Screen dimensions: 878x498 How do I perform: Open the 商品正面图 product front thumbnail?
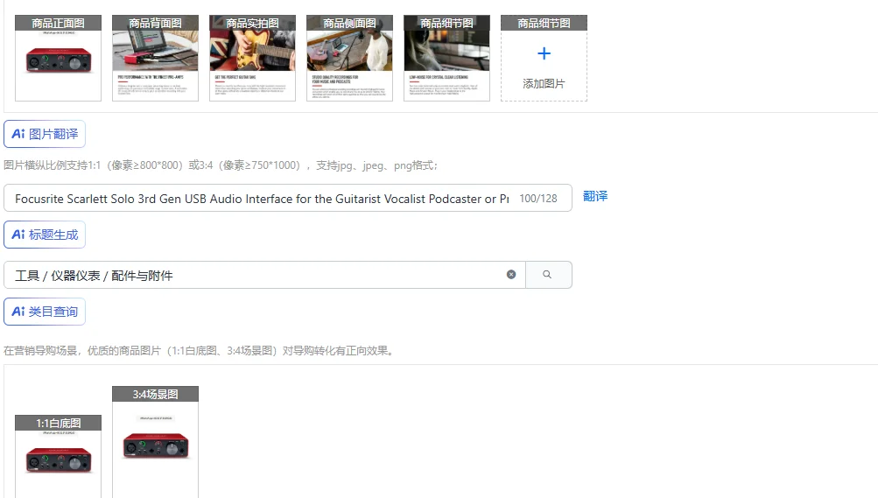click(x=59, y=58)
